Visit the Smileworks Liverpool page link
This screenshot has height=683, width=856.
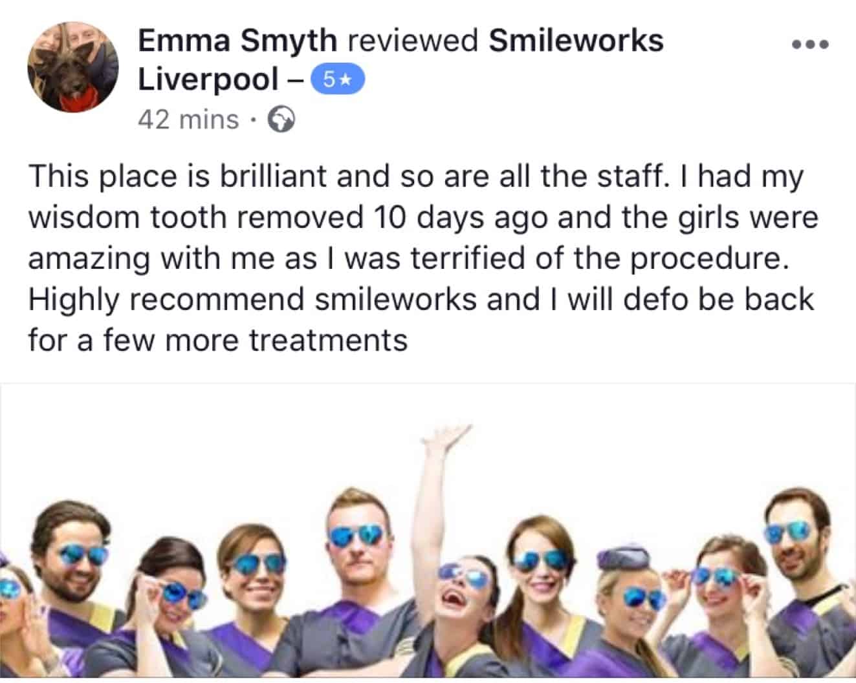pos(401,59)
